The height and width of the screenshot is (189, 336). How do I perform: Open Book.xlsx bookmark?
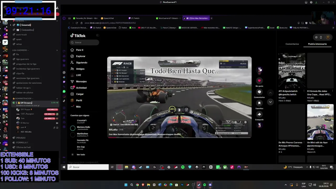pyautogui.click(x=282, y=28)
